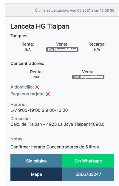Click the Confirmar horario notes text
Screen dimensions: 119x186
(55, 147)
